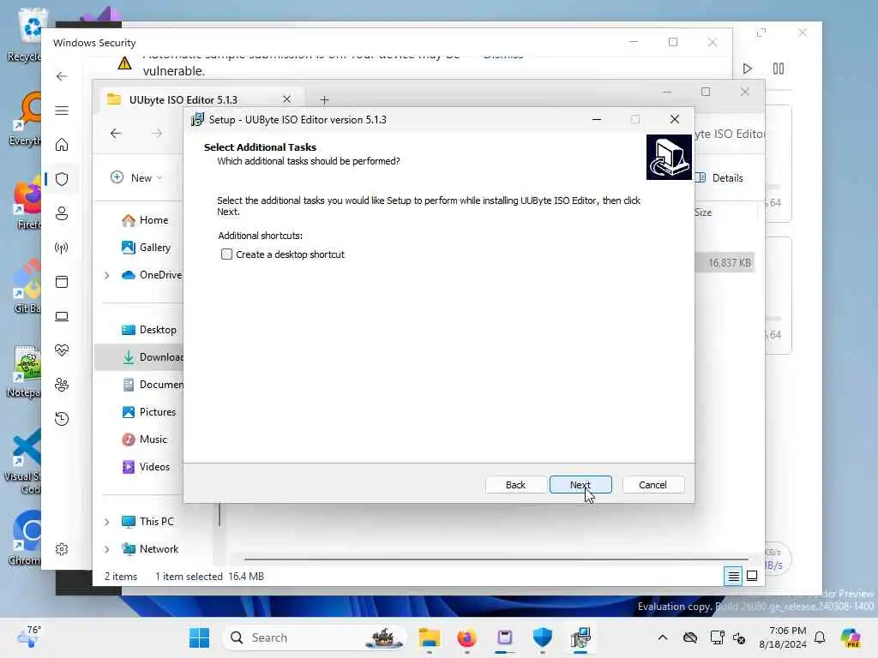This screenshot has height=658, width=878.
Task: Open Device security laptop icon
Action: pyautogui.click(x=62, y=316)
